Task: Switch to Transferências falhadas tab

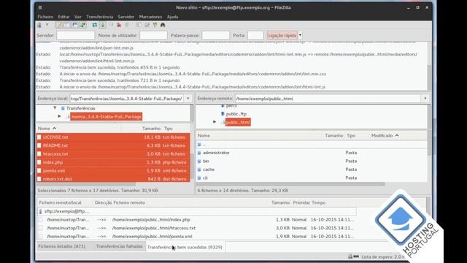Action: click(119, 247)
